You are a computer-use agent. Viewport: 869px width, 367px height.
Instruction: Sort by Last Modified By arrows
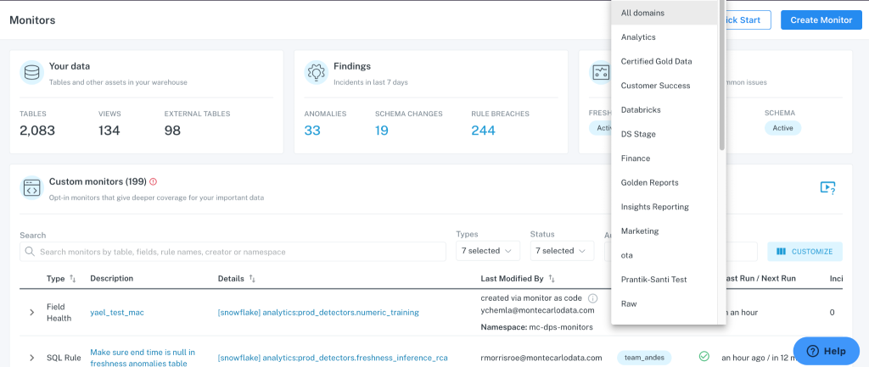coord(552,279)
